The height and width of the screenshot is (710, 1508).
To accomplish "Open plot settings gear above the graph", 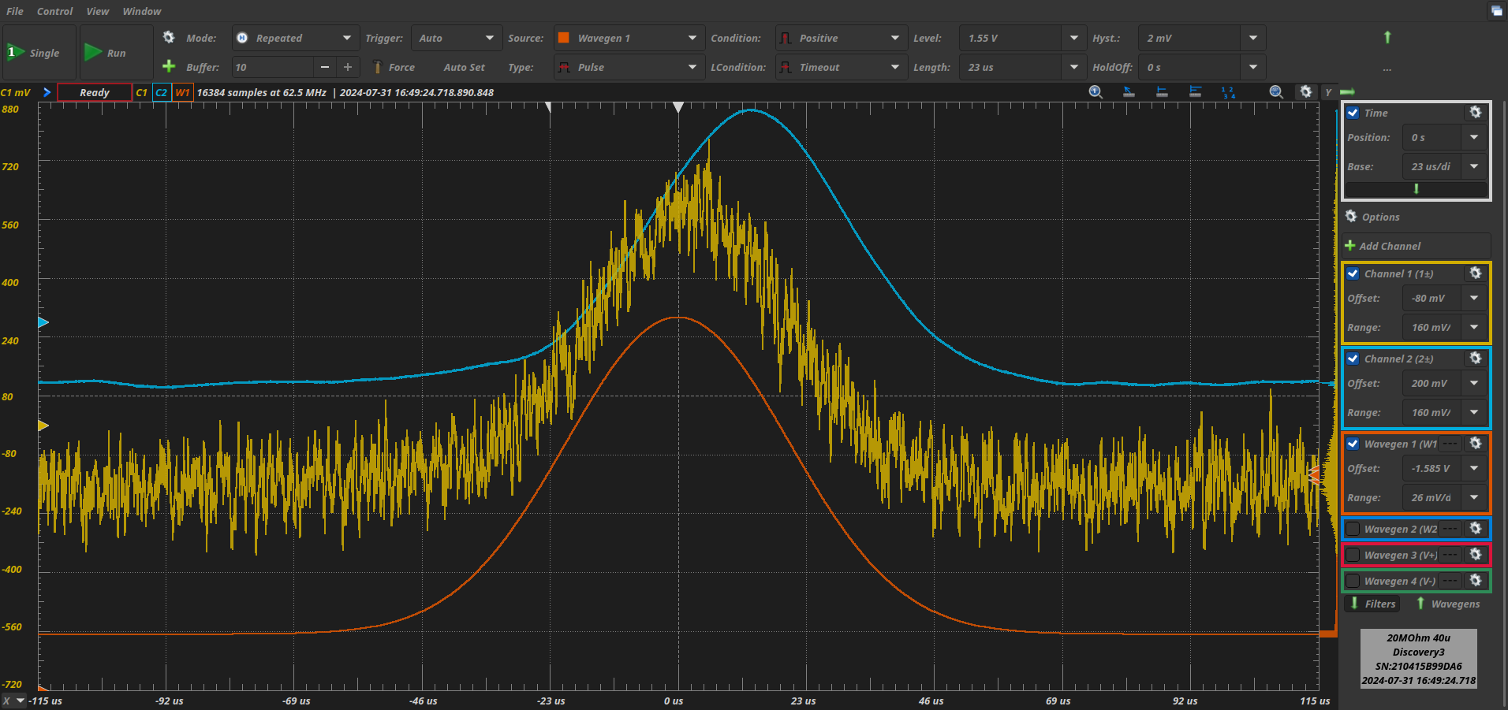I will point(1306,92).
